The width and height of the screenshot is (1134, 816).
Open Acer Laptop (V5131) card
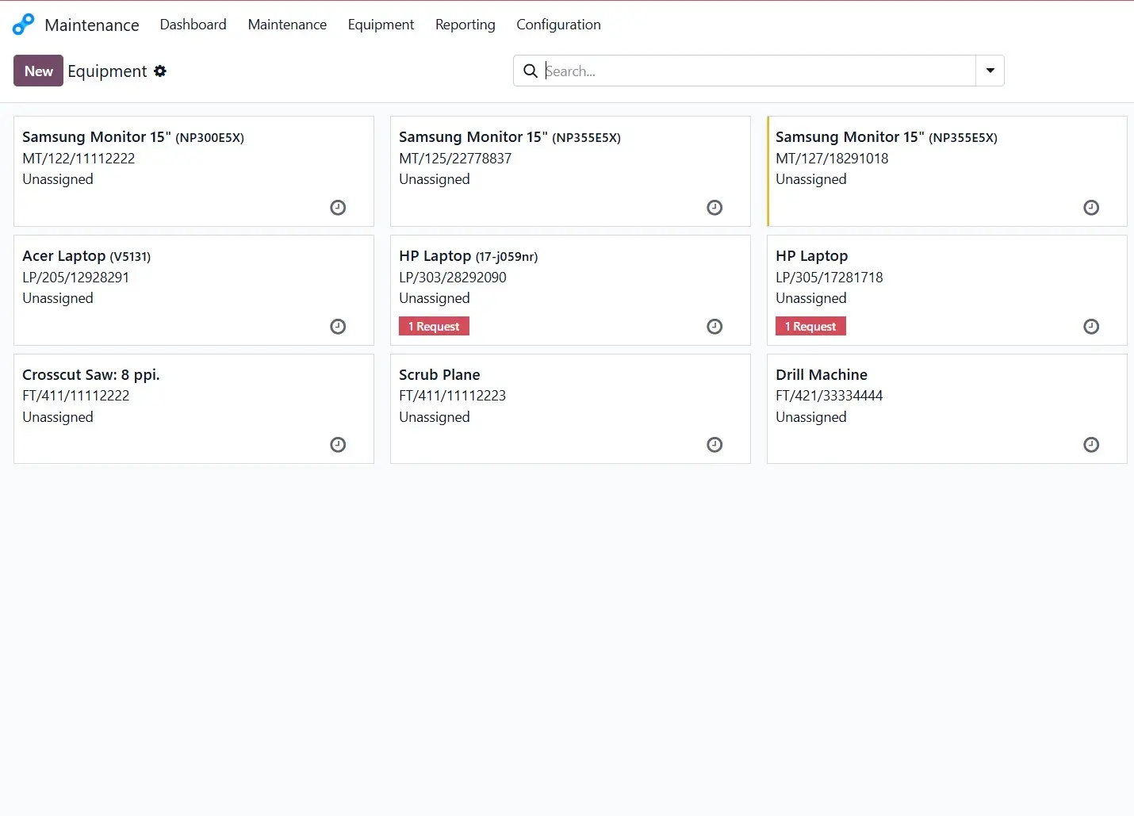(x=193, y=290)
